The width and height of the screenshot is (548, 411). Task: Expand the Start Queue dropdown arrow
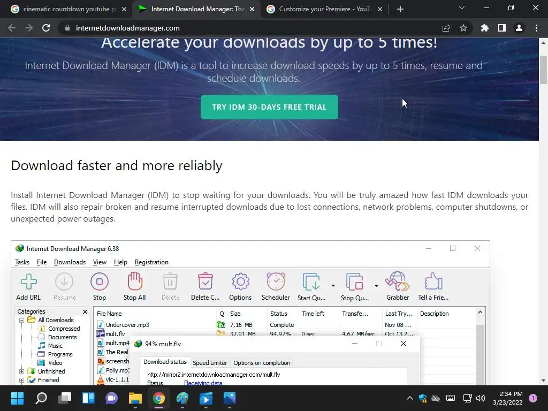[333, 286]
